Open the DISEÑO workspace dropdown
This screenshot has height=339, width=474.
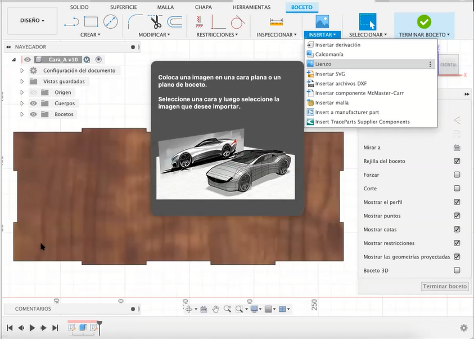(32, 20)
